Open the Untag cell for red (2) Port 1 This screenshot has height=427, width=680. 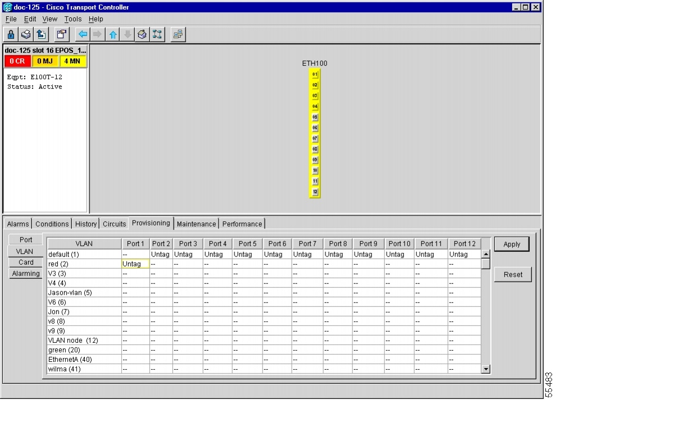pos(135,264)
